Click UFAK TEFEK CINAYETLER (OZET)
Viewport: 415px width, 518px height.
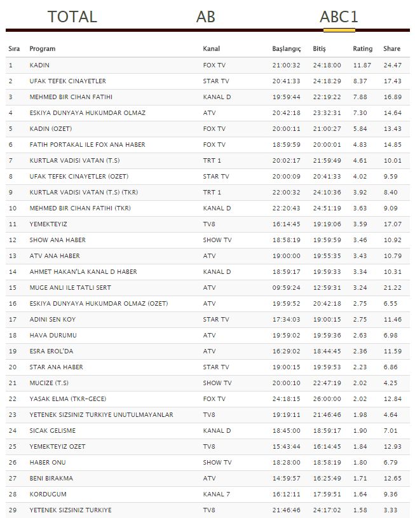79,177
